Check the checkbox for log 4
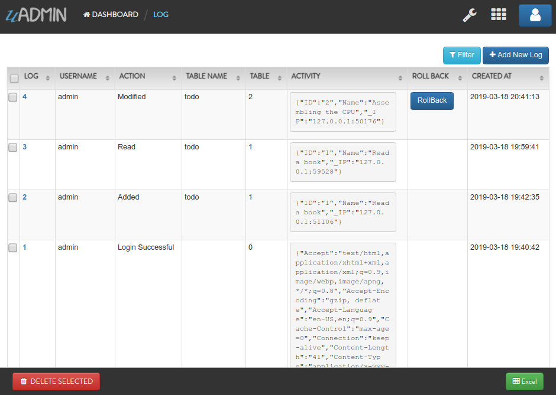556x395 pixels. click(13, 97)
